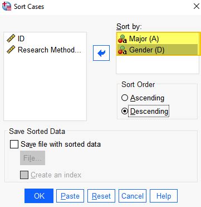The height and width of the screenshot is (207, 201).
Task: Cancel the Sort Cases dialog
Action: click(133, 196)
